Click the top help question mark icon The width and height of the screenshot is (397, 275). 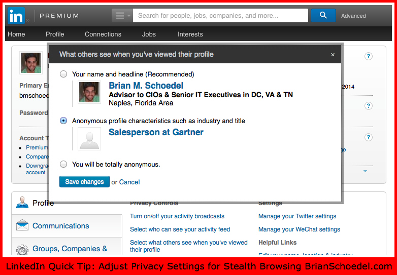click(x=369, y=56)
